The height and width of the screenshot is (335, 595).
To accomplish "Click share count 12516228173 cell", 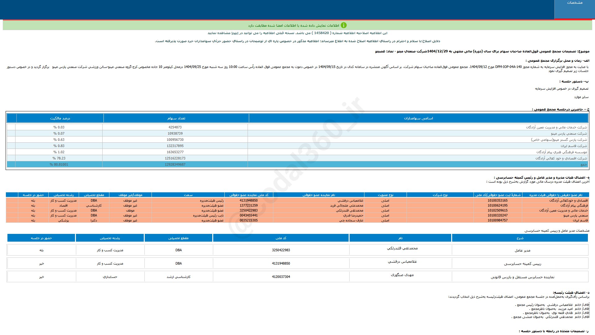I will point(175,158).
